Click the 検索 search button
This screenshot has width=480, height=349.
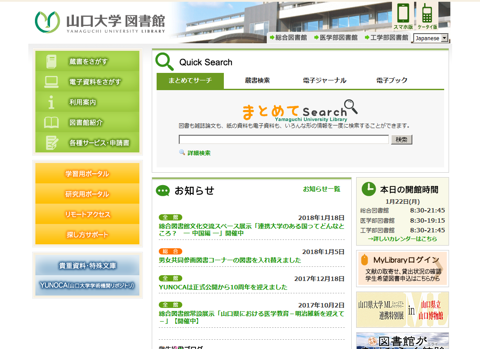point(402,140)
